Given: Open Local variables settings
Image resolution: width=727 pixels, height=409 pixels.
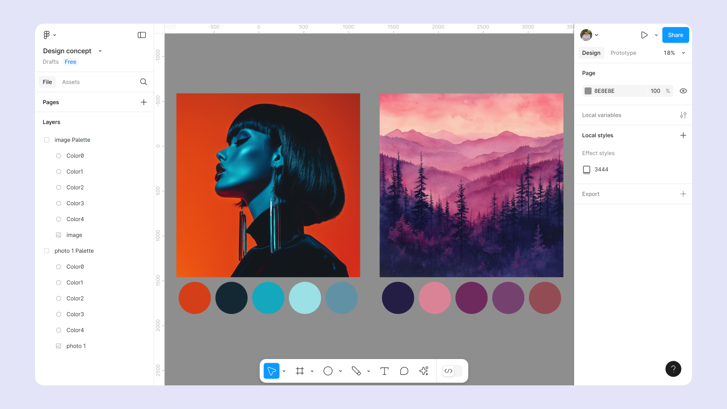Looking at the screenshot, I should click(x=683, y=115).
